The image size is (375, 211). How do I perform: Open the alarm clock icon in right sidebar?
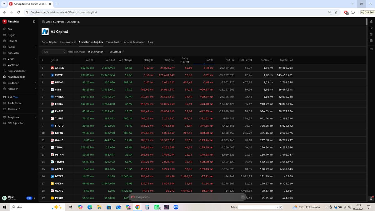pyautogui.click(x=371, y=34)
